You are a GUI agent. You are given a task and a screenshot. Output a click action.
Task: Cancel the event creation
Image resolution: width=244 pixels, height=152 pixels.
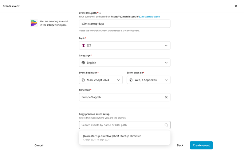[x=39, y=145]
